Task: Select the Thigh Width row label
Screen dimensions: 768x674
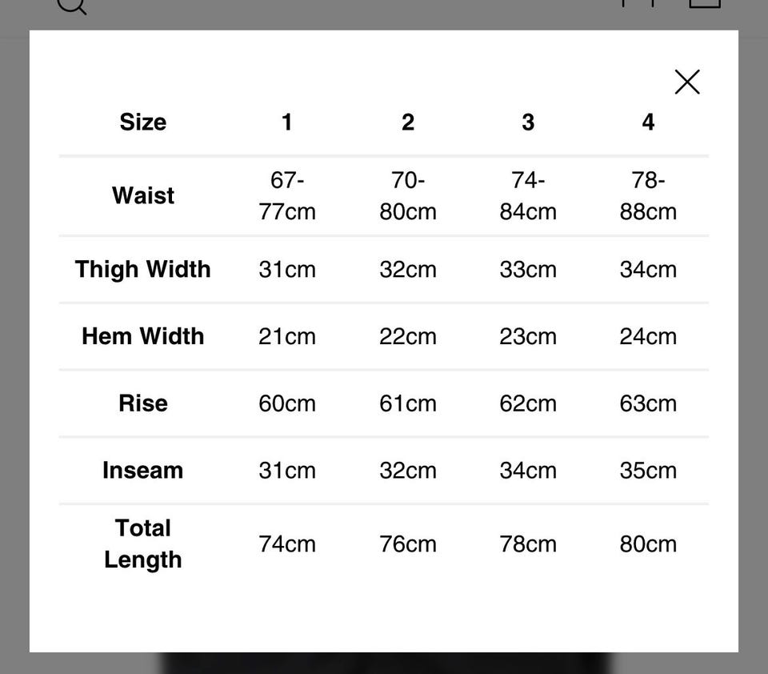Action: (143, 269)
